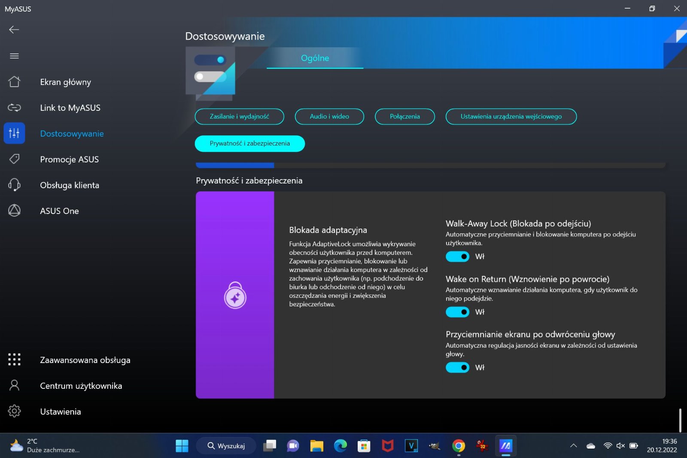This screenshot has width=687, height=458.
Task: Click the page vertical scrollbar
Action: pos(680,420)
